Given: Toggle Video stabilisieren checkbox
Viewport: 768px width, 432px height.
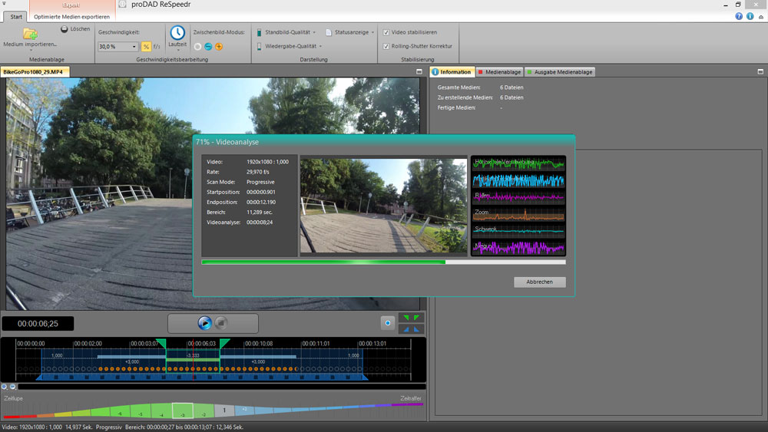Looking at the screenshot, I should pos(386,32).
